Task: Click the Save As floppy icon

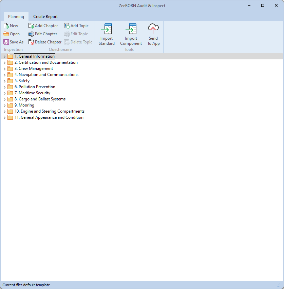Action: 6,42
